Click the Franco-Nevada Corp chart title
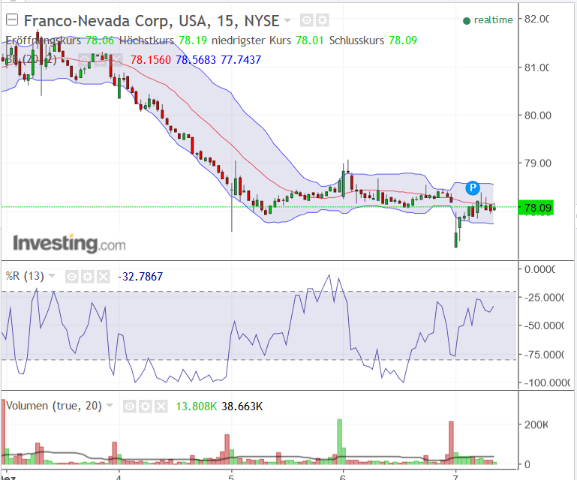Viewport: 577px width, 480px height. 152,20
